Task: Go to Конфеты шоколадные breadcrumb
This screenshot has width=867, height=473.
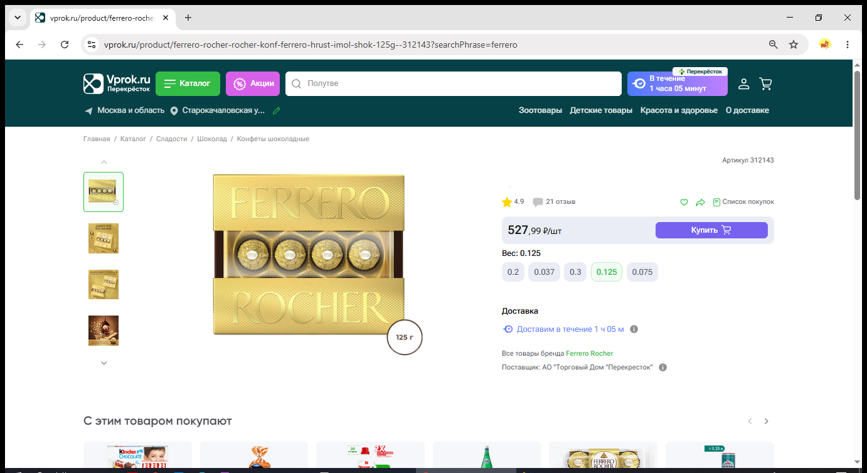Action: (273, 139)
